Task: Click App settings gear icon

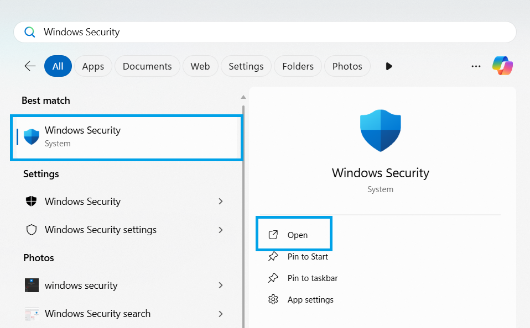Action: [273, 300]
